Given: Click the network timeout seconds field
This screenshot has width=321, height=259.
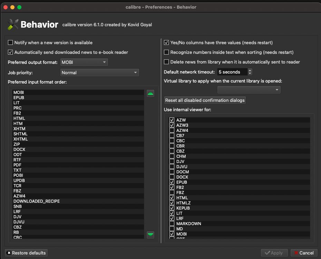Looking at the screenshot, I should coord(232,72).
